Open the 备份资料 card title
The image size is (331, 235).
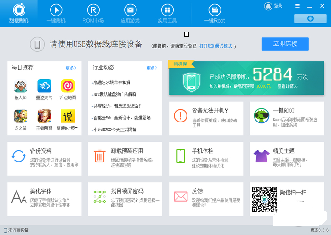point(41,151)
